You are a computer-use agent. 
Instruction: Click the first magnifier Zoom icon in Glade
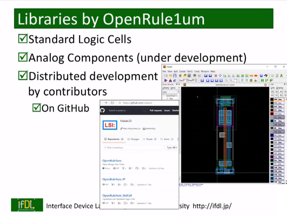226,80
